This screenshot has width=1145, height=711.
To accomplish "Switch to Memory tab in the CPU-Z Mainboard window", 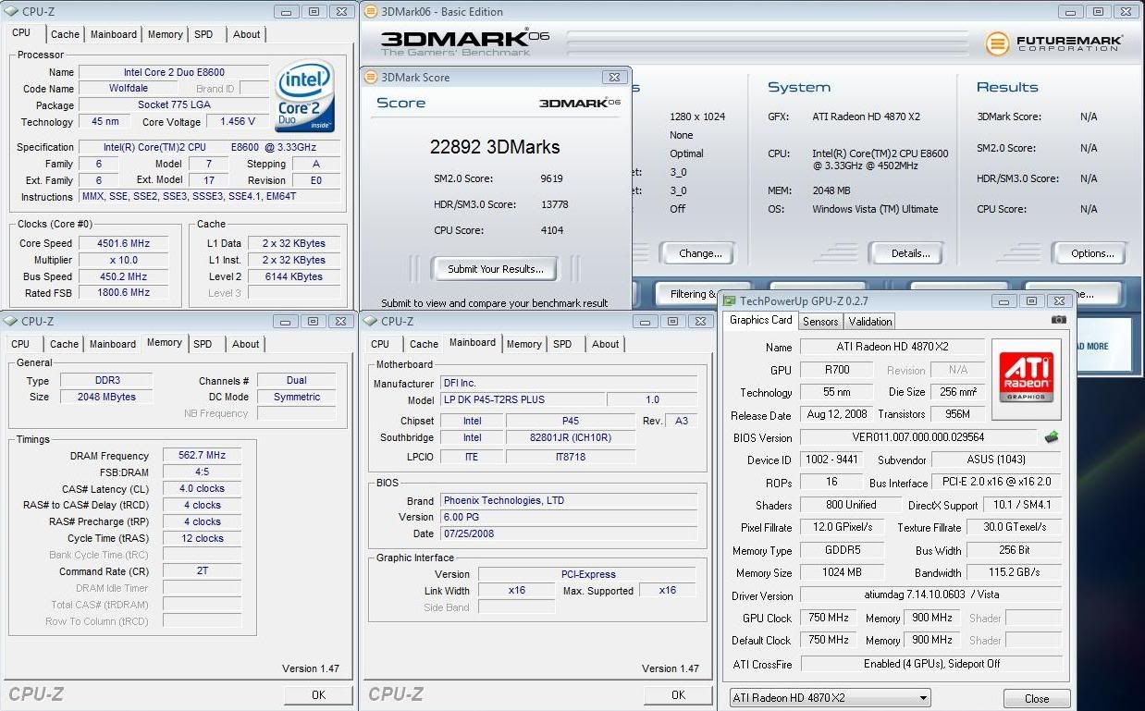I will [x=524, y=344].
